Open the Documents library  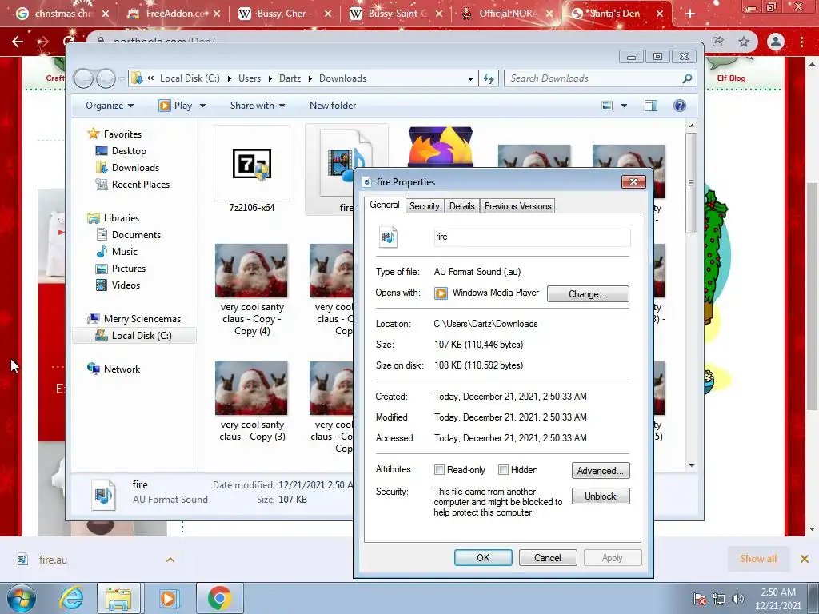(x=136, y=235)
